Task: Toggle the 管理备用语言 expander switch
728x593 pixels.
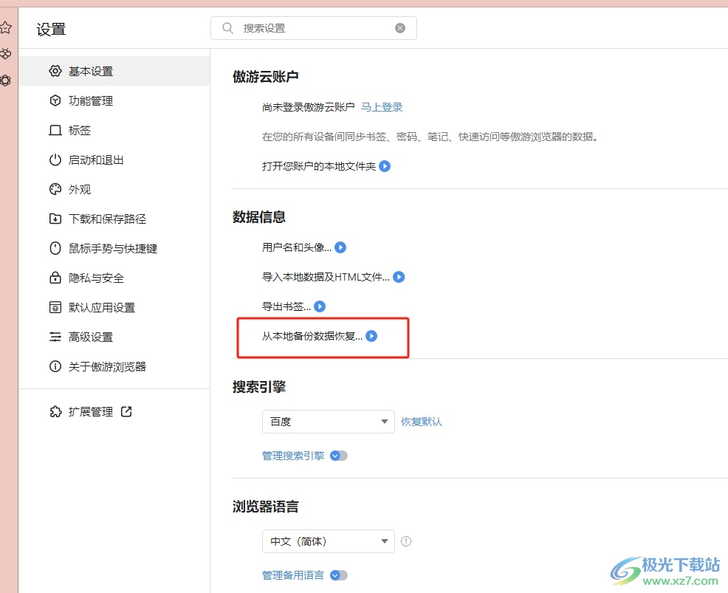Action: coord(339,576)
